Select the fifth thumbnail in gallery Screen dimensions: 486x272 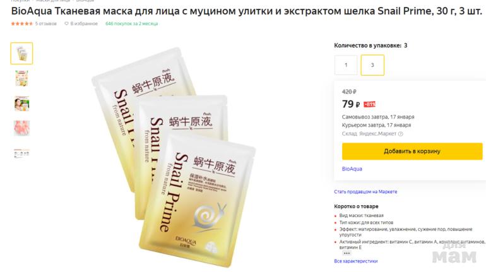pos(21,153)
